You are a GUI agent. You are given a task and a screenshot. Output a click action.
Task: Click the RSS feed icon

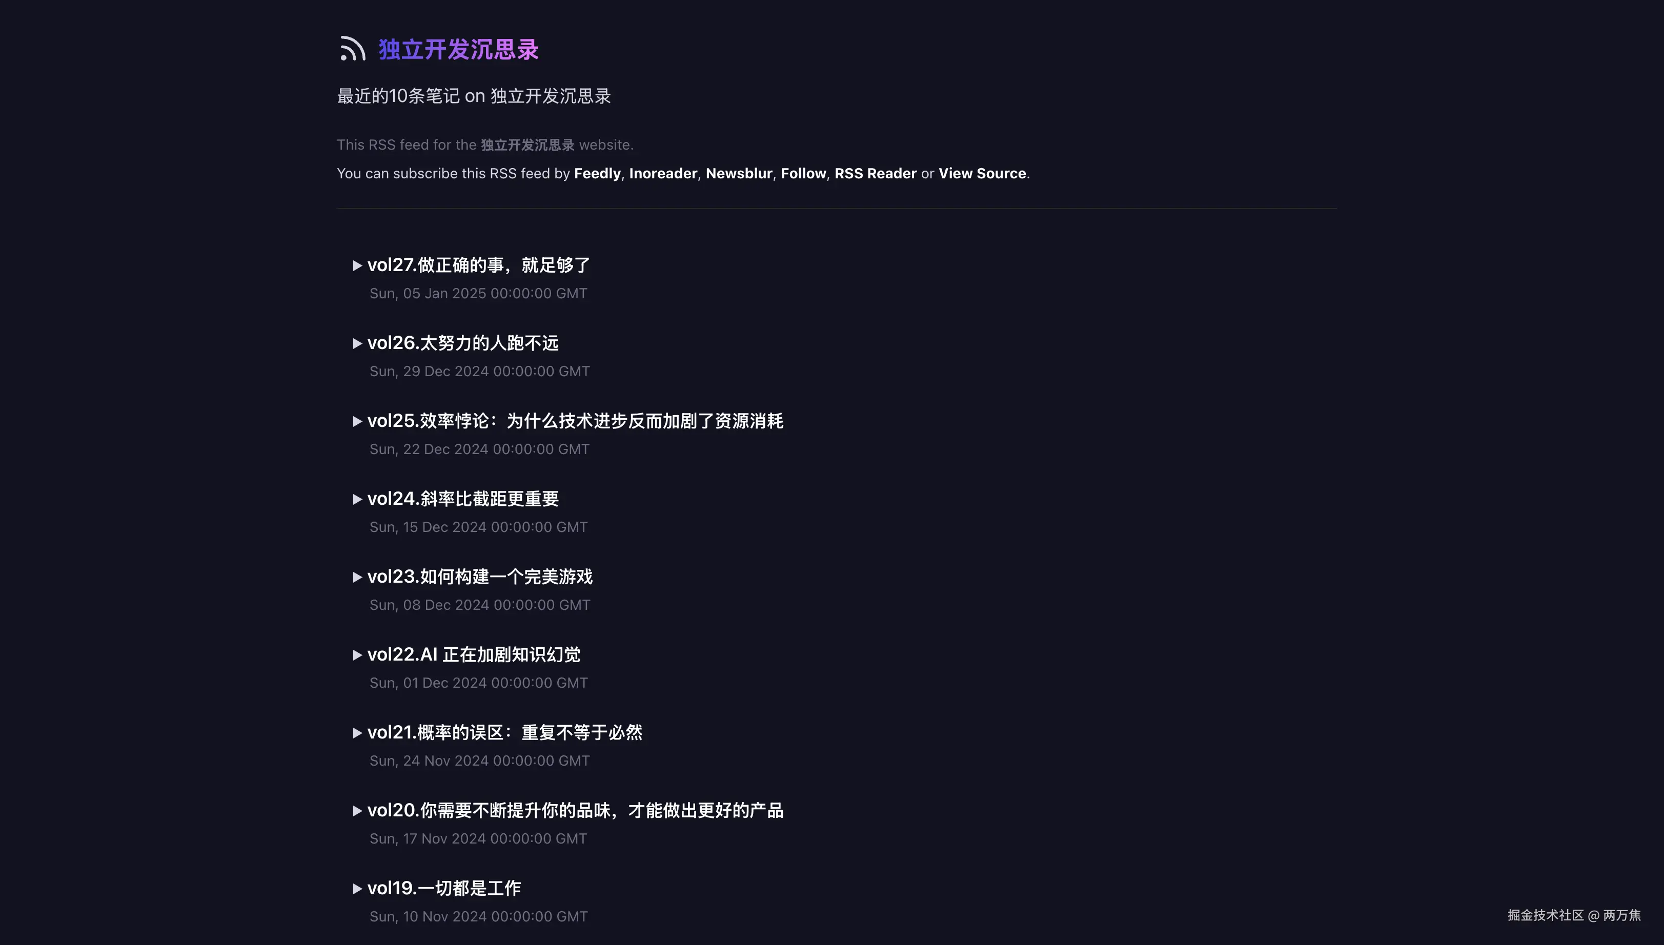click(x=353, y=49)
